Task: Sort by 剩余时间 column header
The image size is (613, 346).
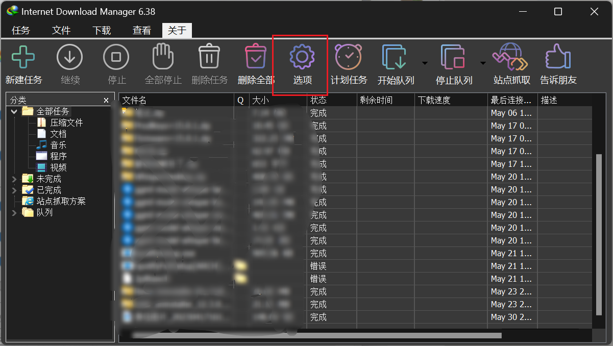Action: tap(385, 101)
